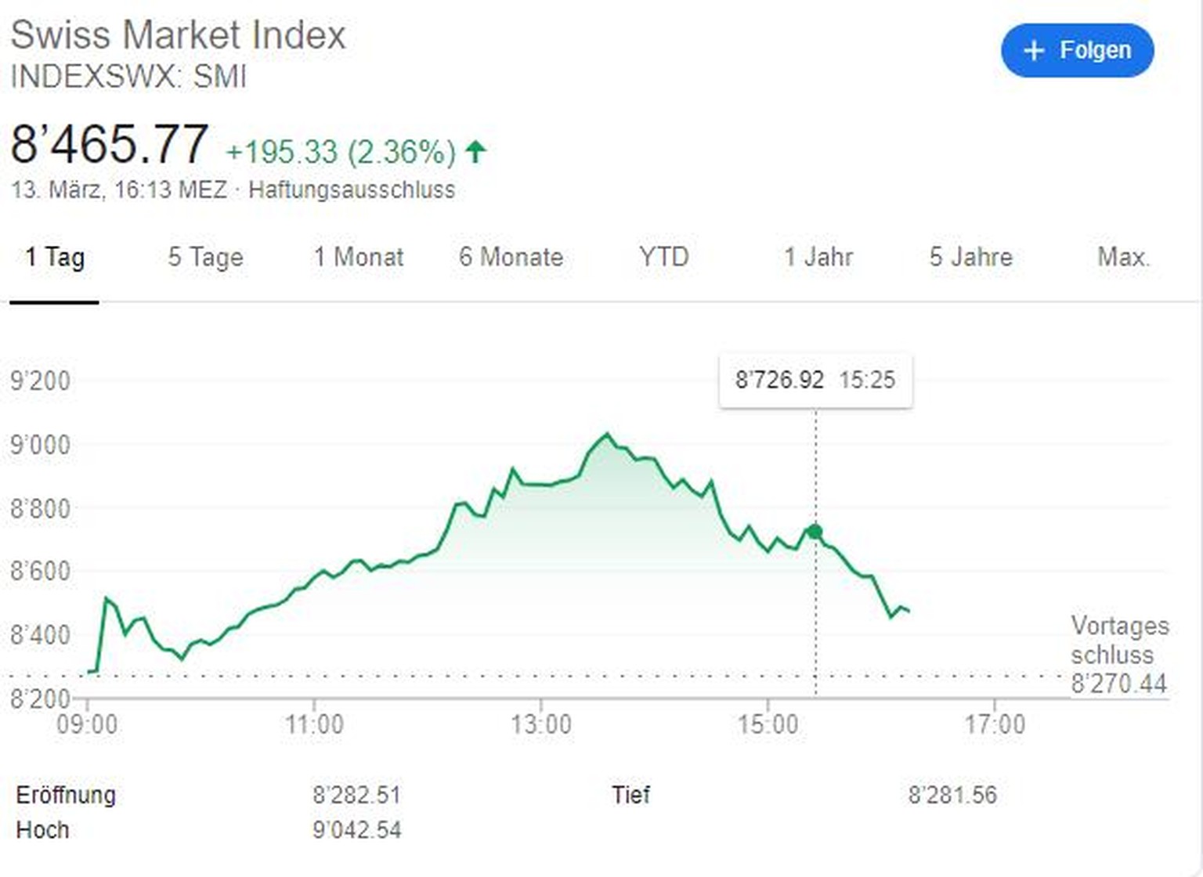Click the green chart data point marker

click(x=815, y=532)
